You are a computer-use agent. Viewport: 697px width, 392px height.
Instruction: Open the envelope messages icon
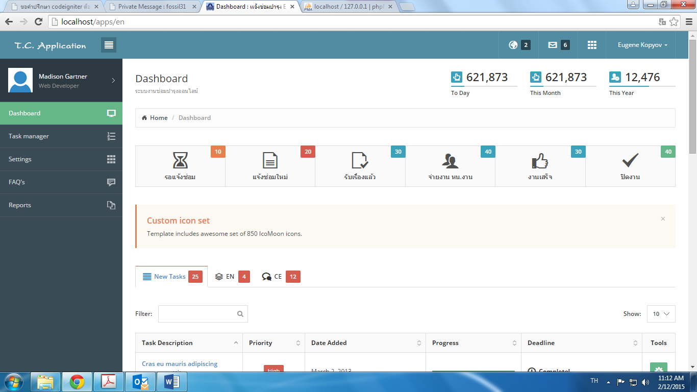(x=553, y=45)
